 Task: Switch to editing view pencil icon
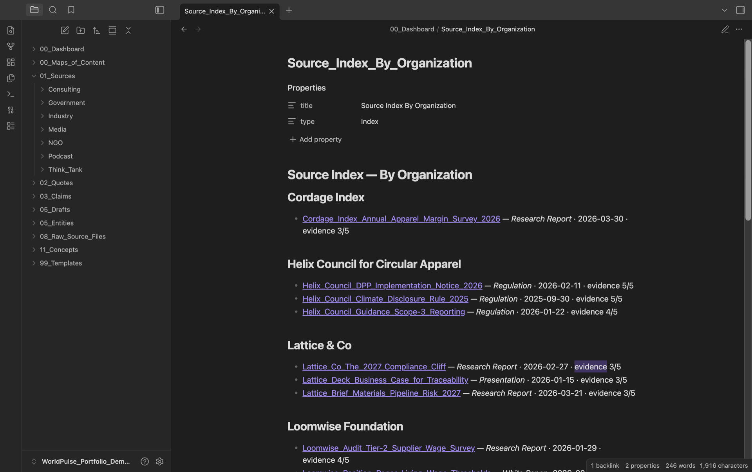coord(725,29)
